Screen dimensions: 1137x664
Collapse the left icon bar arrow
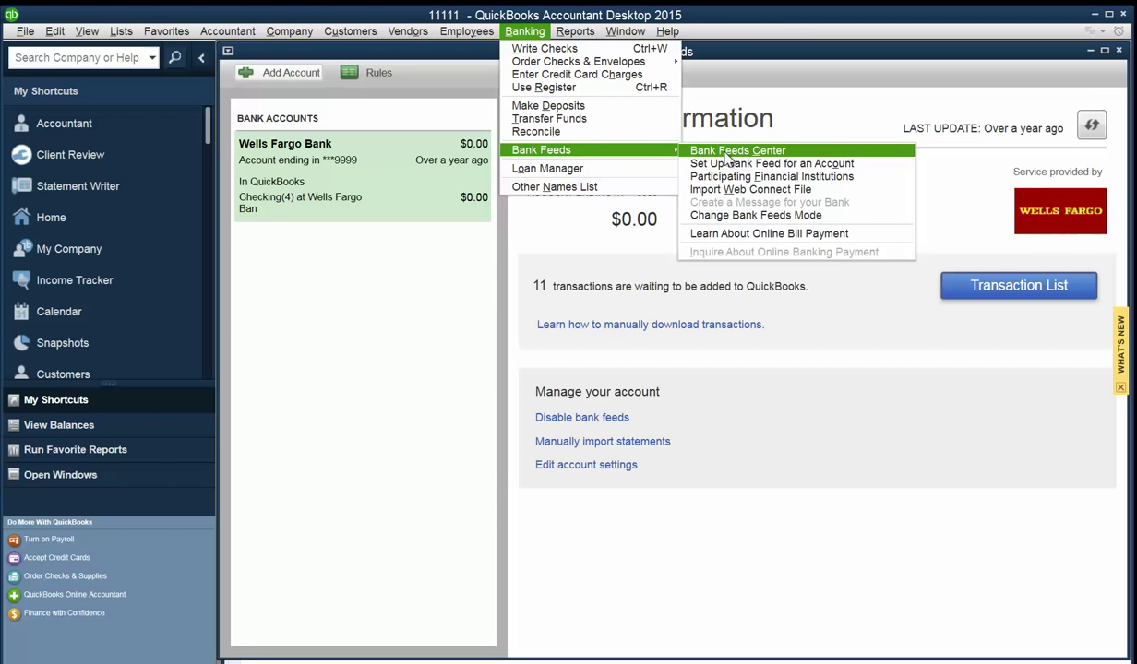201,57
